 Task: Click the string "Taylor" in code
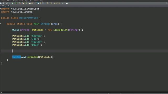[x=36, y=42]
